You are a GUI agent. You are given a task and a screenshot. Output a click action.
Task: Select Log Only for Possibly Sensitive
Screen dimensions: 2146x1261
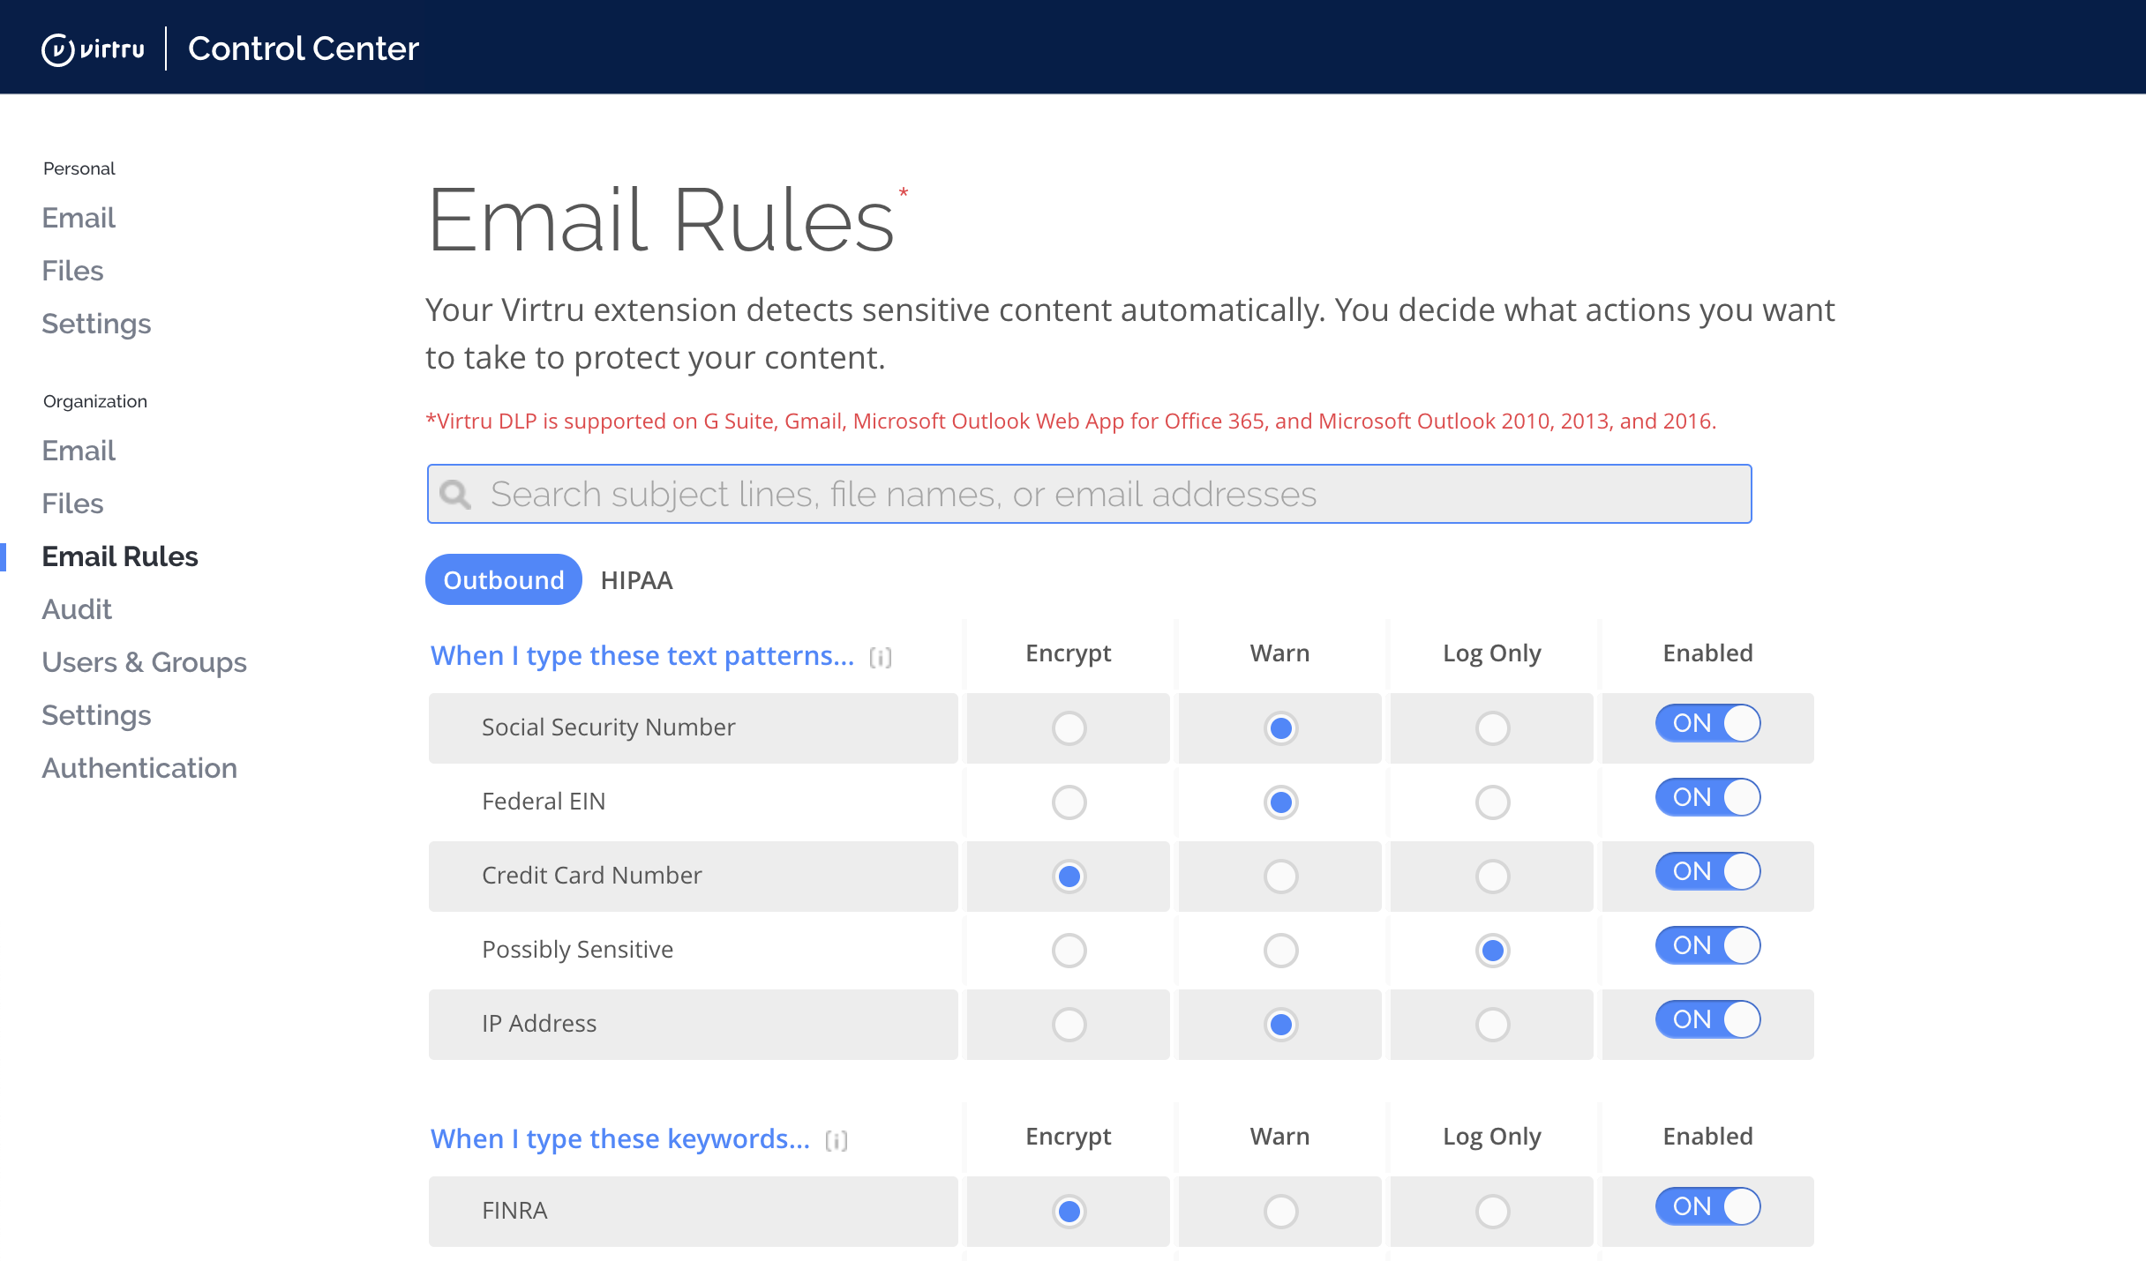(1492, 951)
